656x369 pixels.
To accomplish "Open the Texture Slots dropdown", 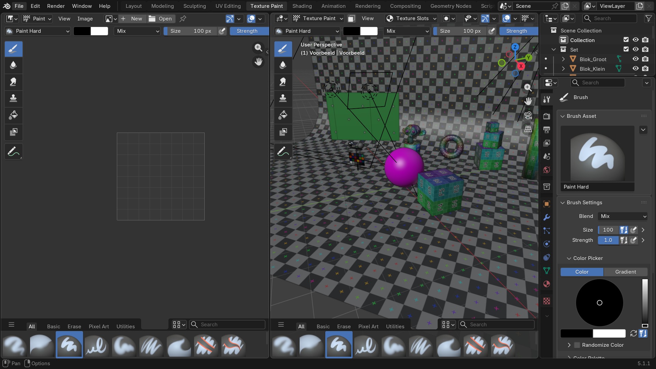I will (412, 18).
